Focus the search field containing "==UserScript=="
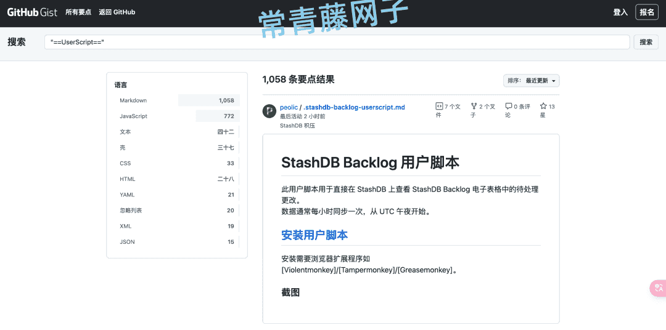Viewport: 666px width, 330px height. click(x=337, y=42)
